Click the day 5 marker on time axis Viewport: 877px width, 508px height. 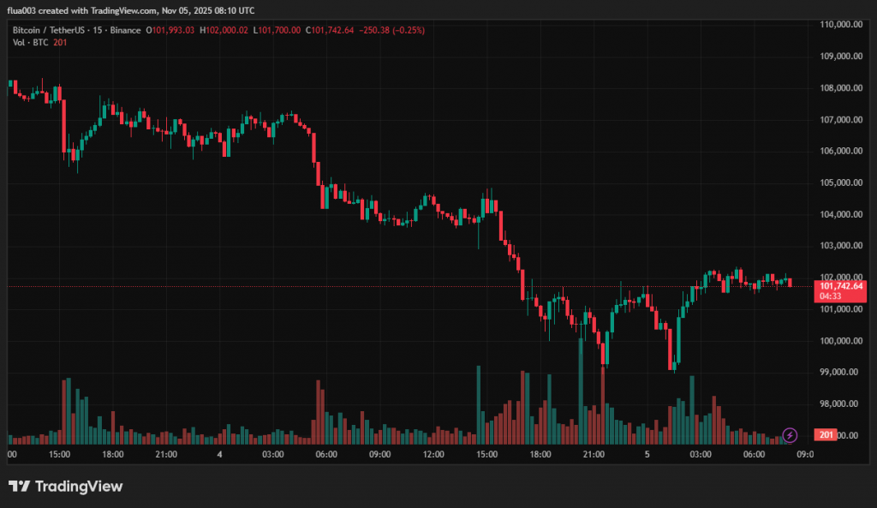tap(648, 454)
